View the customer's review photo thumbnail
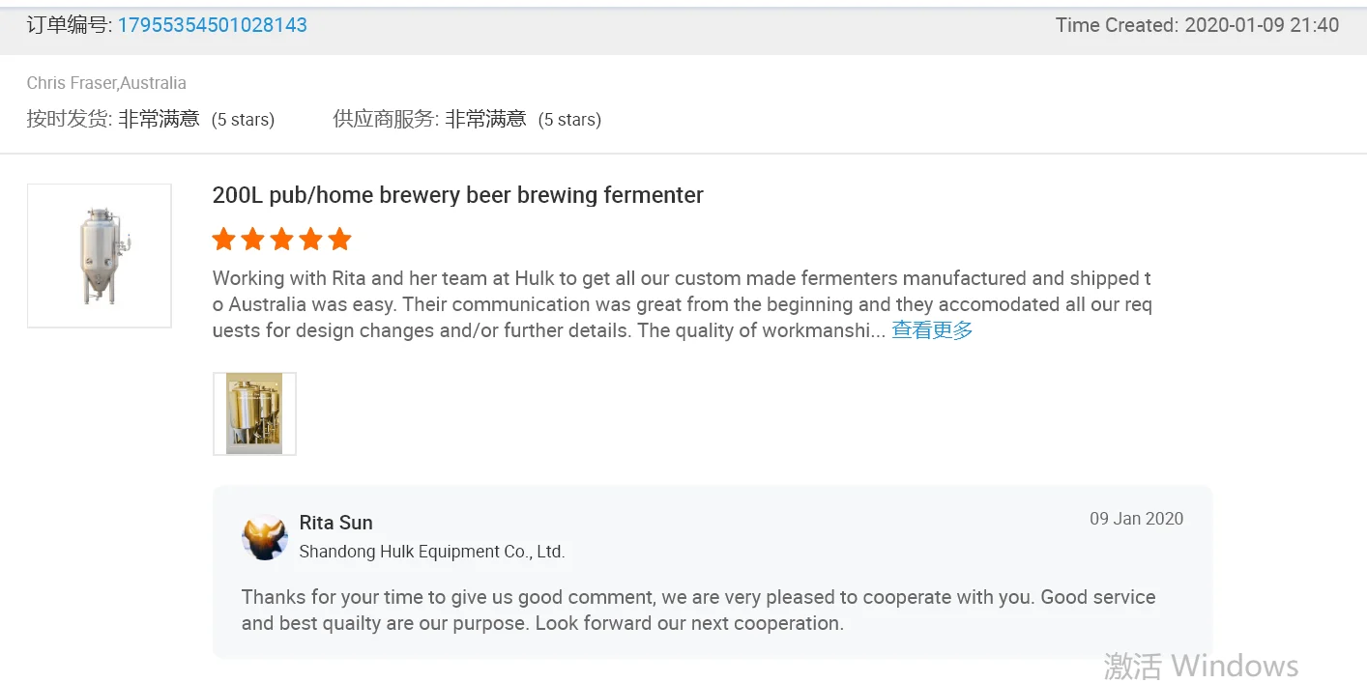 (x=254, y=413)
